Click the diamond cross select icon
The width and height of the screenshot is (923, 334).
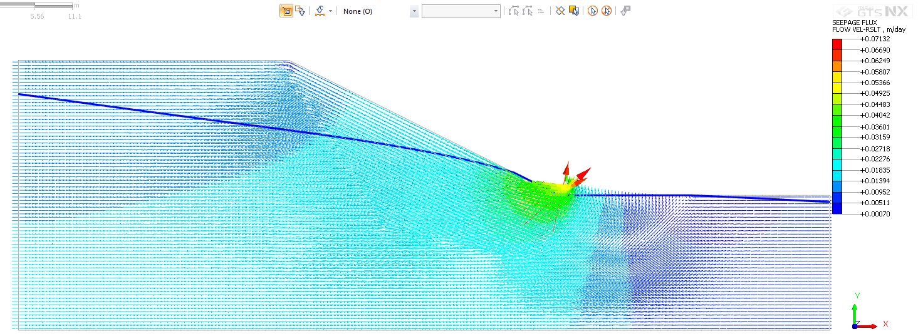pyautogui.click(x=560, y=11)
